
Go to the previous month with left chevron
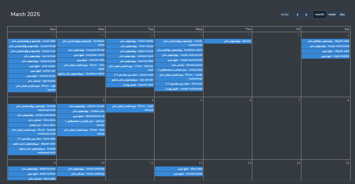[298, 14]
